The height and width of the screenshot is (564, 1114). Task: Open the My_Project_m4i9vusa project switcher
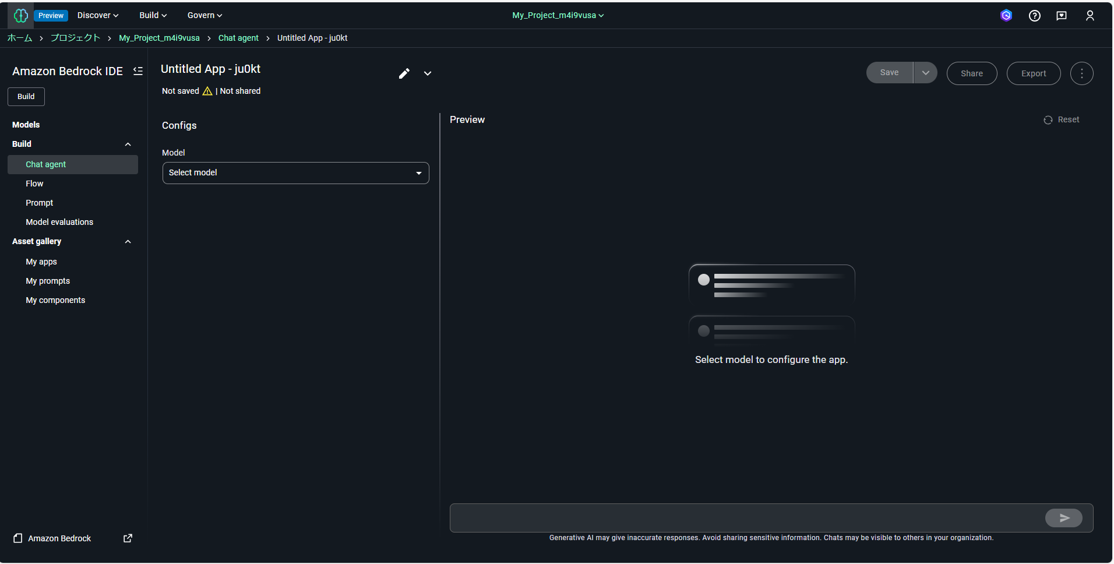(x=558, y=16)
